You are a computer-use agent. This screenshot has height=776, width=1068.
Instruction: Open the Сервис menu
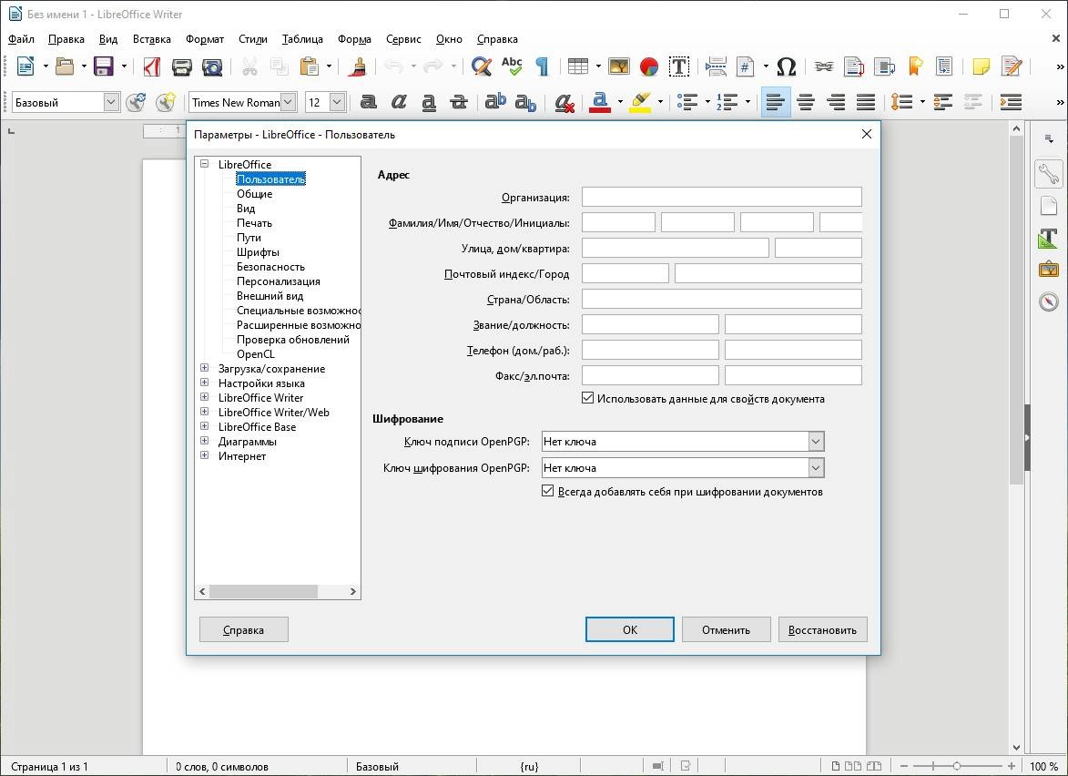403,39
